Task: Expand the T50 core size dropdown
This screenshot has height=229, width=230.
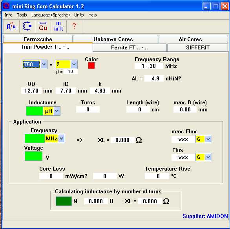Action: (44, 64)
